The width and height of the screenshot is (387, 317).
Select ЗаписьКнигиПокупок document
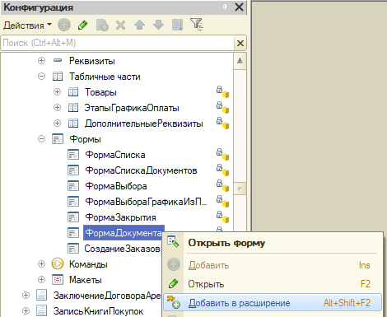pyautogui.click(x=98, y=311)
